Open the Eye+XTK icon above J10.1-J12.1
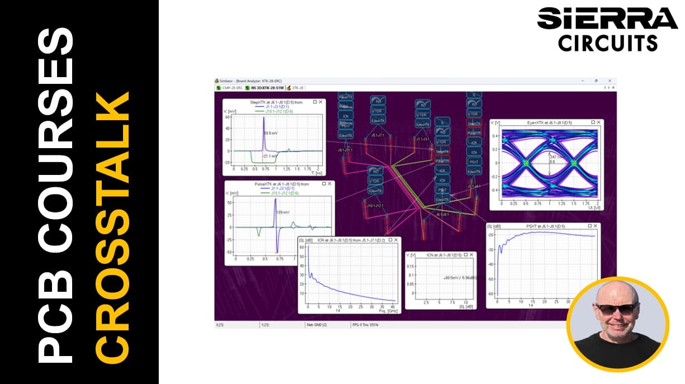The width and height of the screenshot is (685, 384). [375, 191]
